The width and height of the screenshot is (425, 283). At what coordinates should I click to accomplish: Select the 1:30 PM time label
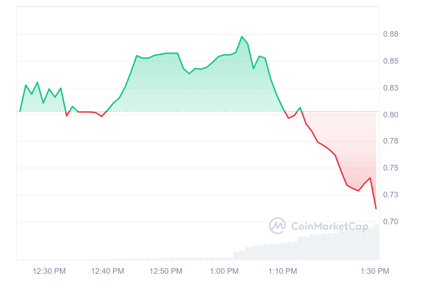[x=375, y=271]
